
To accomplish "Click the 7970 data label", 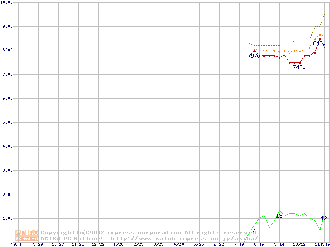I will pos(254,56).
